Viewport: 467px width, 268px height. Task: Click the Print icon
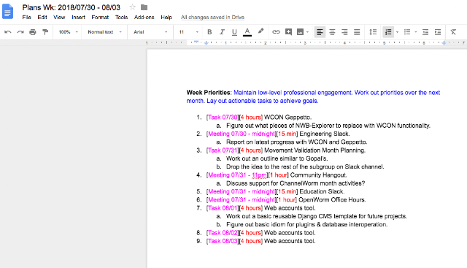pyautogui.click(x=33, y=32)
